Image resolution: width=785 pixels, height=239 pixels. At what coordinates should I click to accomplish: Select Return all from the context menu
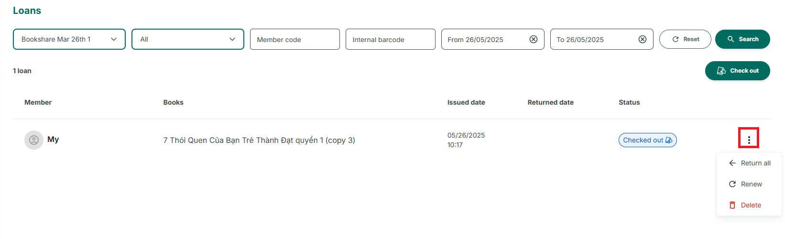coord(749,163)
